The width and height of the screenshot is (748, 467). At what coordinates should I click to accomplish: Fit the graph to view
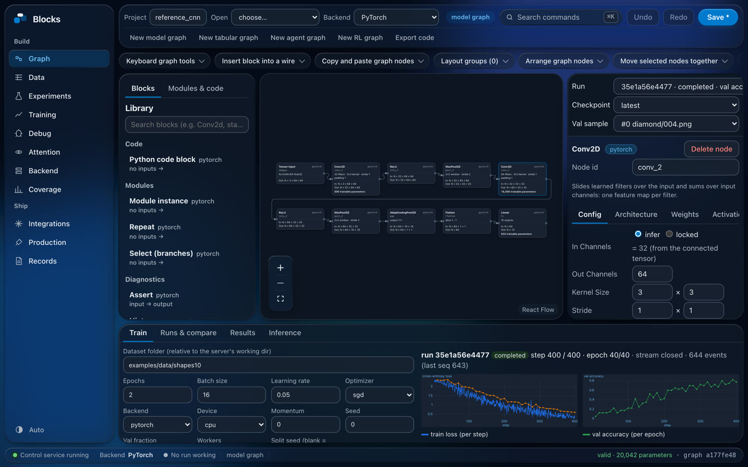point(280,299)
